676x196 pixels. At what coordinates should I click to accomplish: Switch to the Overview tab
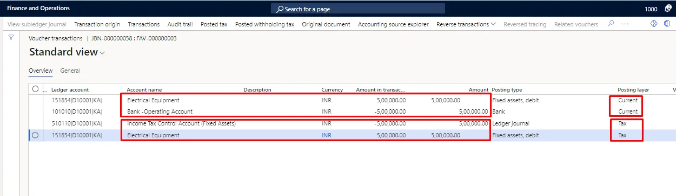(41, 71)
